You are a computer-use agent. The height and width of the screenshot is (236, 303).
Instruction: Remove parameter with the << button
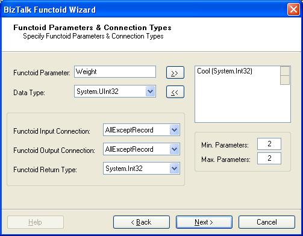pos(175,92)
